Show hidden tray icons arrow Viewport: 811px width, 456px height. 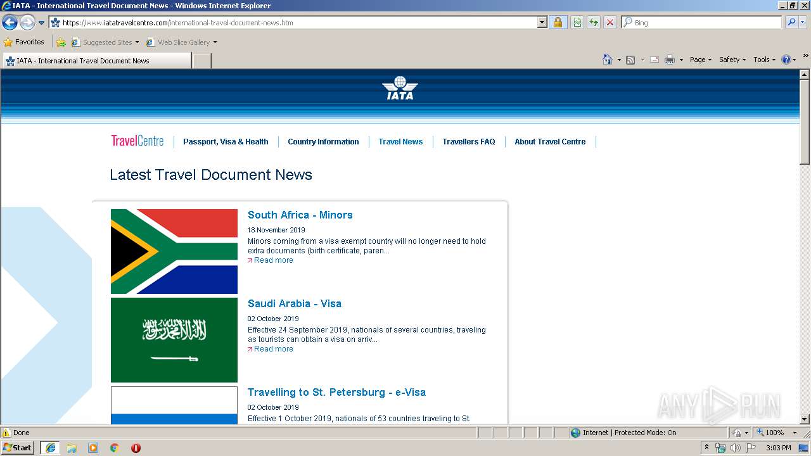point(706,448)
